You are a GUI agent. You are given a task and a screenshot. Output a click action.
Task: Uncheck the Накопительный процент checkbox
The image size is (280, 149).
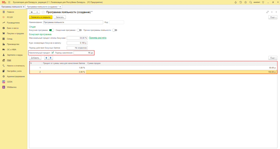(52, 53)
